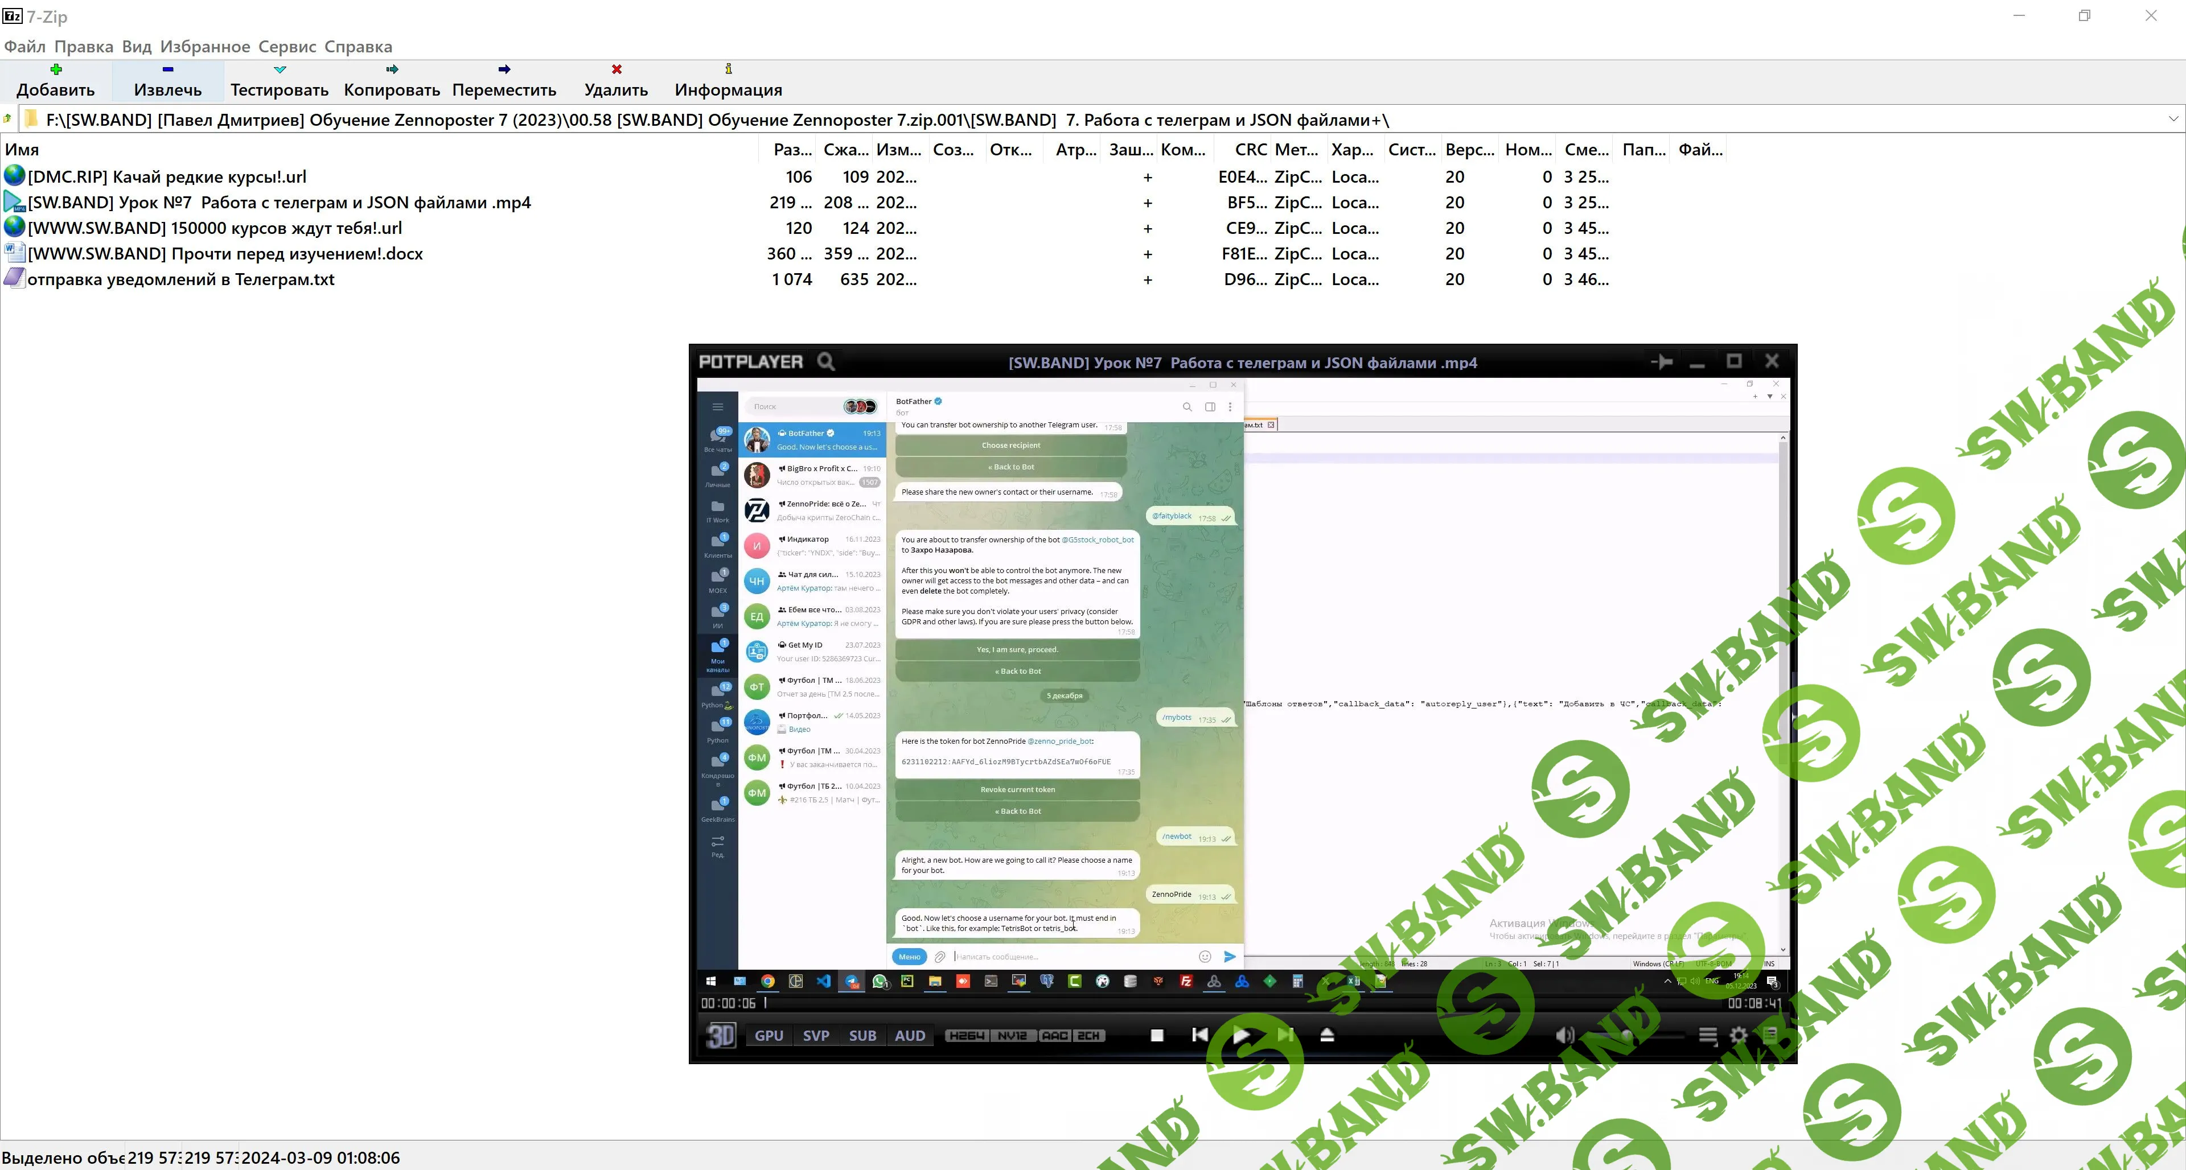Screen dimensions: 2186x1170
Task: Toggle PotPlayer 3D mode button
Action: click(x=721, y=1035)
